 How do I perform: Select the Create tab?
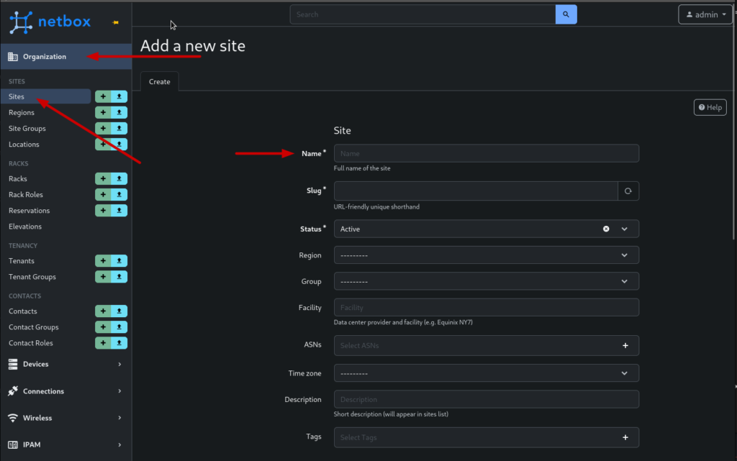click(x=159, y=82)
